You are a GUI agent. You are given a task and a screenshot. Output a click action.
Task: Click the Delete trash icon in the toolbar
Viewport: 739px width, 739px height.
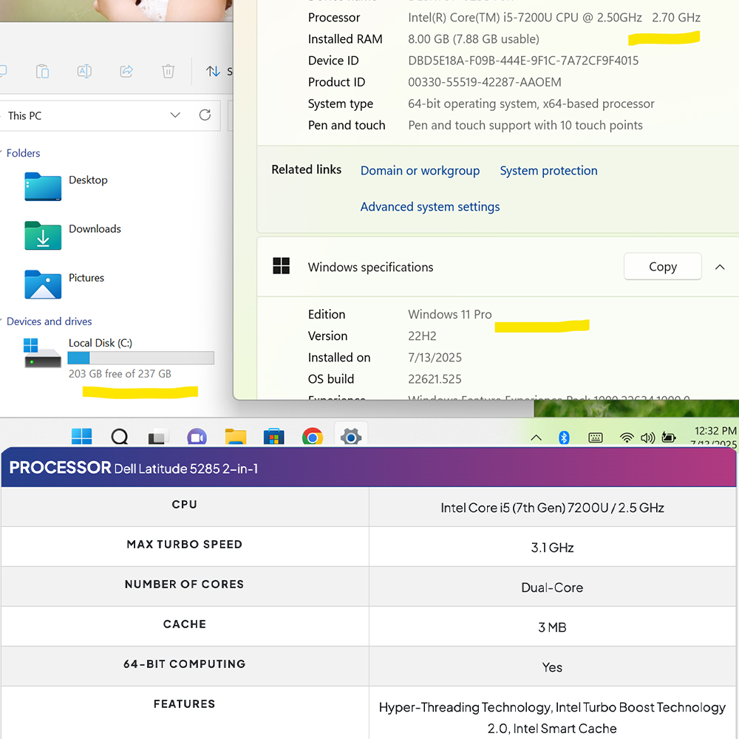click(168, 71)
